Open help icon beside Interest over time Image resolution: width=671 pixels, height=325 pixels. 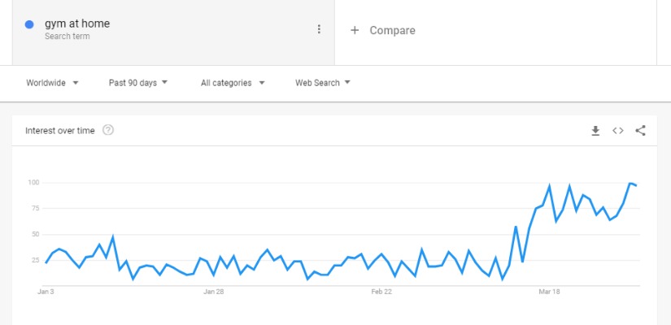108,130
